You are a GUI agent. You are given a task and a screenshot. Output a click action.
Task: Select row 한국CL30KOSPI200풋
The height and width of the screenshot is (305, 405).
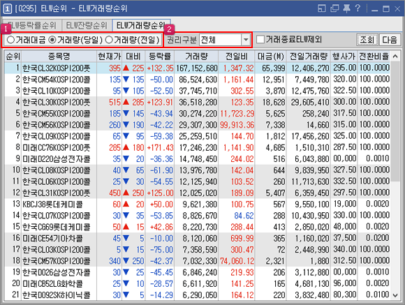coord(198,103)
